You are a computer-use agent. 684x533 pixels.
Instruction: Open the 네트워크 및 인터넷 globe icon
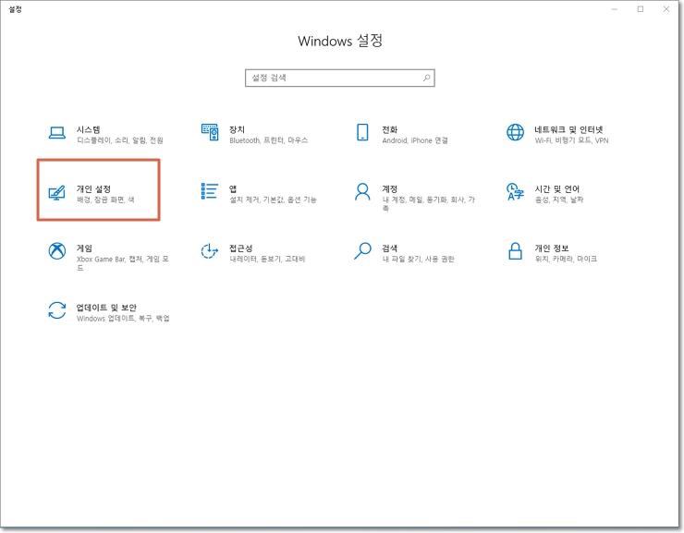pos(515,132)
